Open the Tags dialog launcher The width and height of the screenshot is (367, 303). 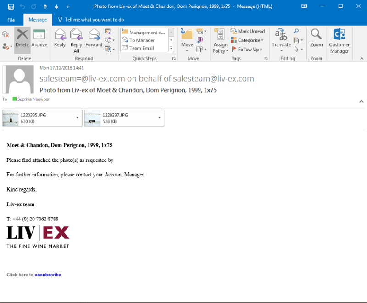tap(266, 59)
